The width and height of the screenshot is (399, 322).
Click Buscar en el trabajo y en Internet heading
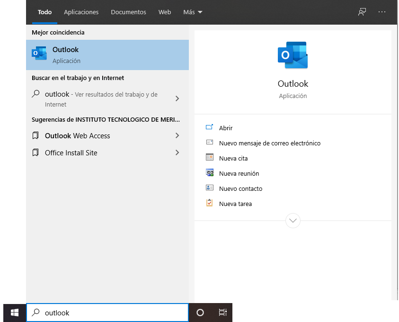78,78
